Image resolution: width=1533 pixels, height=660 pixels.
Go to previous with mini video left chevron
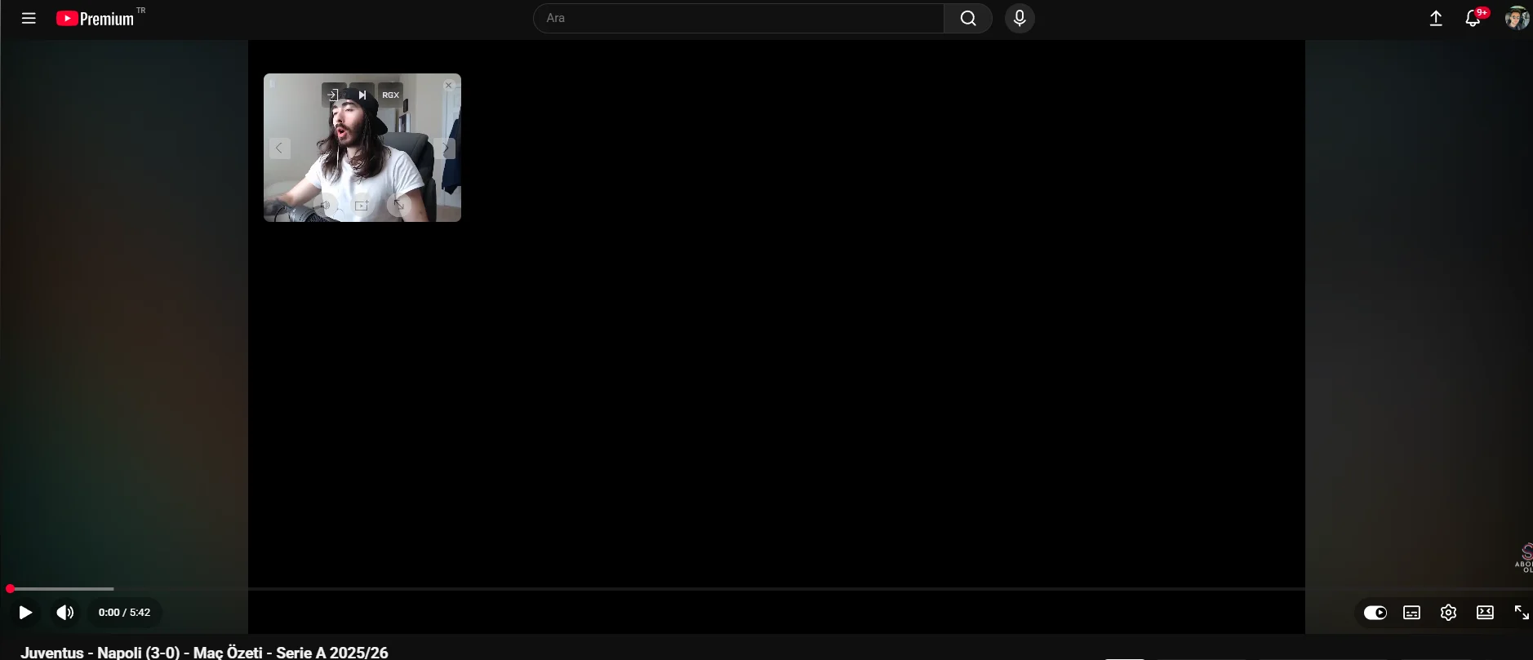click(279, 148)
